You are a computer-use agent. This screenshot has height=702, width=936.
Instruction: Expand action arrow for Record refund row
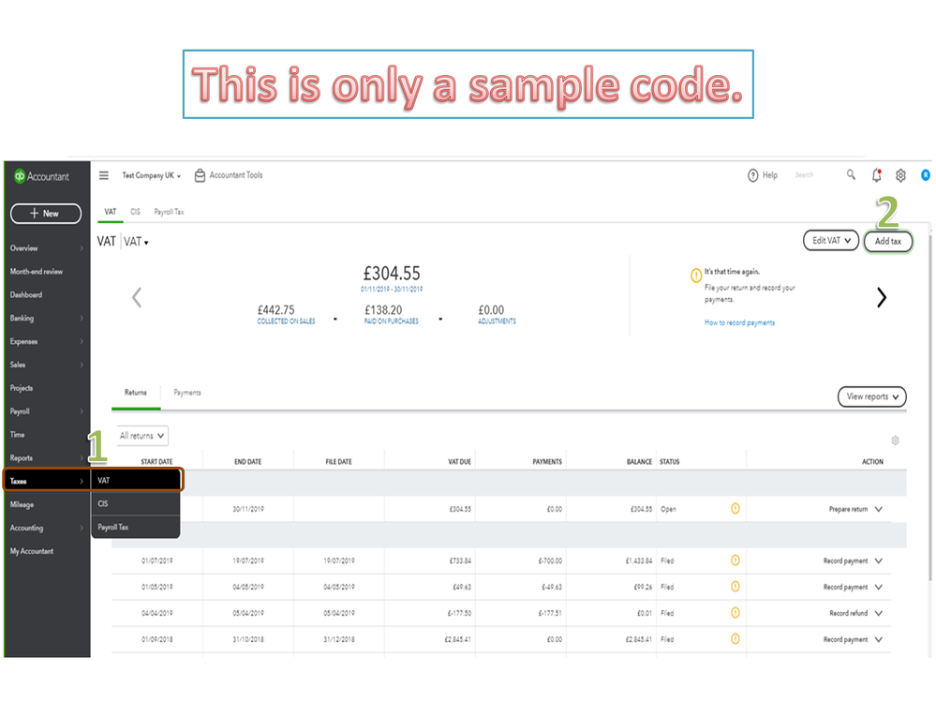tap(879, 613)
